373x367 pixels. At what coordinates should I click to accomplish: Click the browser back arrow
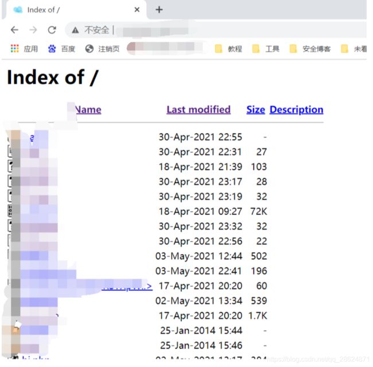point(14,30)
